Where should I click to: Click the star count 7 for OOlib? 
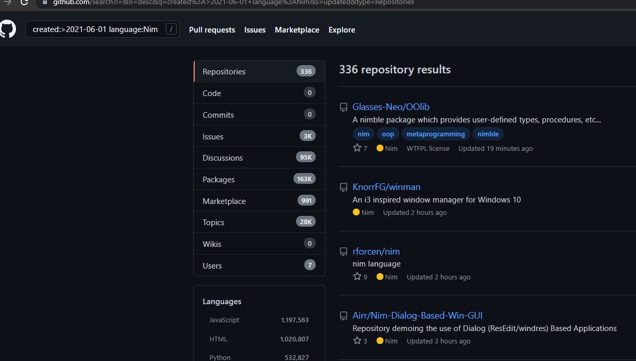click(x=365, y=148)
